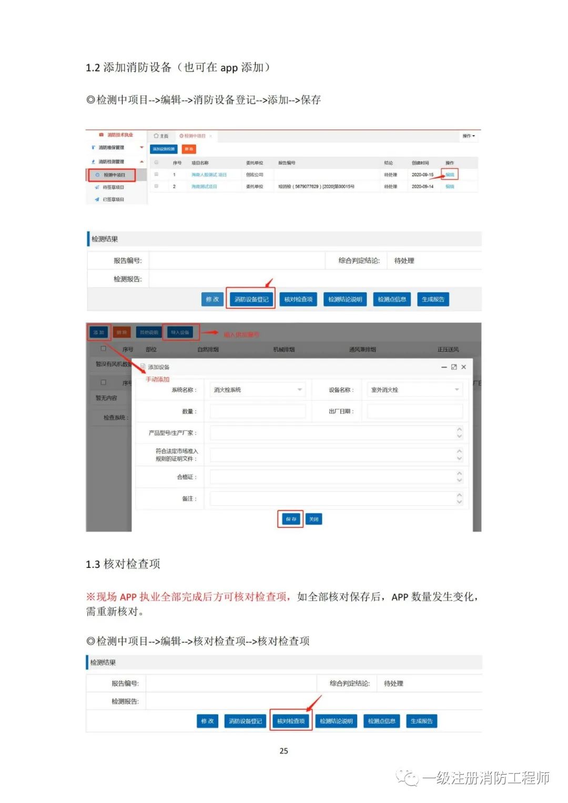The width and height of the screenshot is (568, 803).
Task: Check the checkbox for project row 2
Action: coord(156,186)
